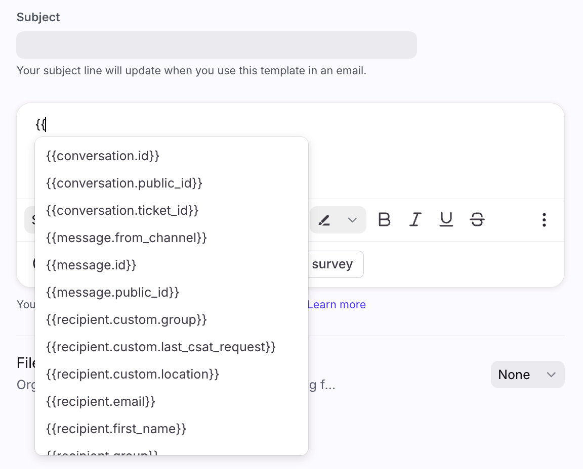
Task: Select {{conversation.public_id}} variable
Action: click(x=124, y=183)
